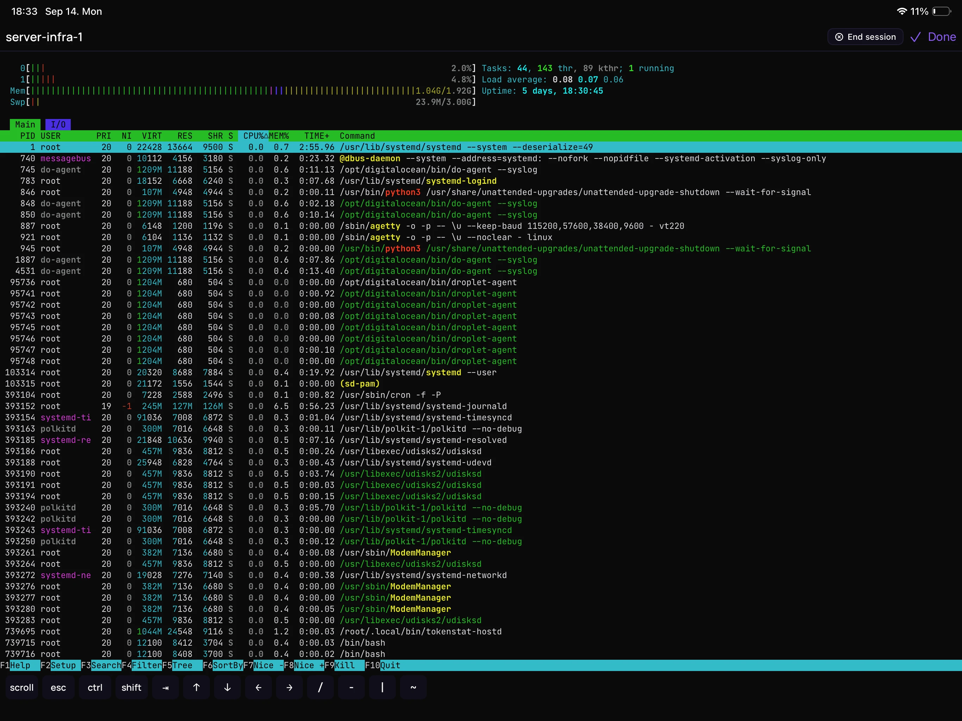Toggle F5 Tree view
Viewport: 962px width, 721px height.
click(x=182, y=665)
